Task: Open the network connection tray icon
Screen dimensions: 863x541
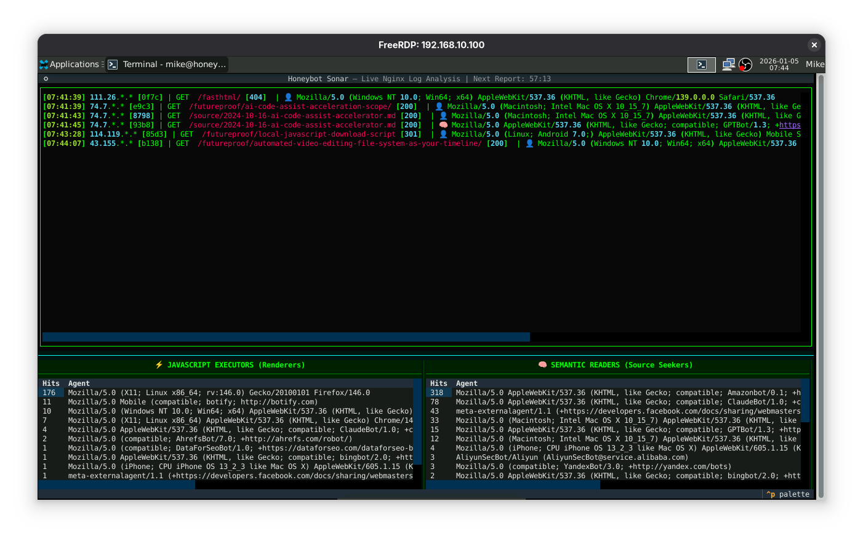Action: (729, 65)
